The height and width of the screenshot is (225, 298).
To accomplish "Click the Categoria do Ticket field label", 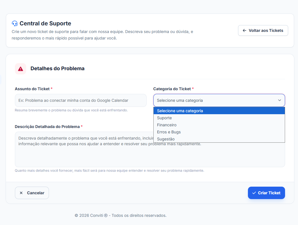I will [172, 89].
